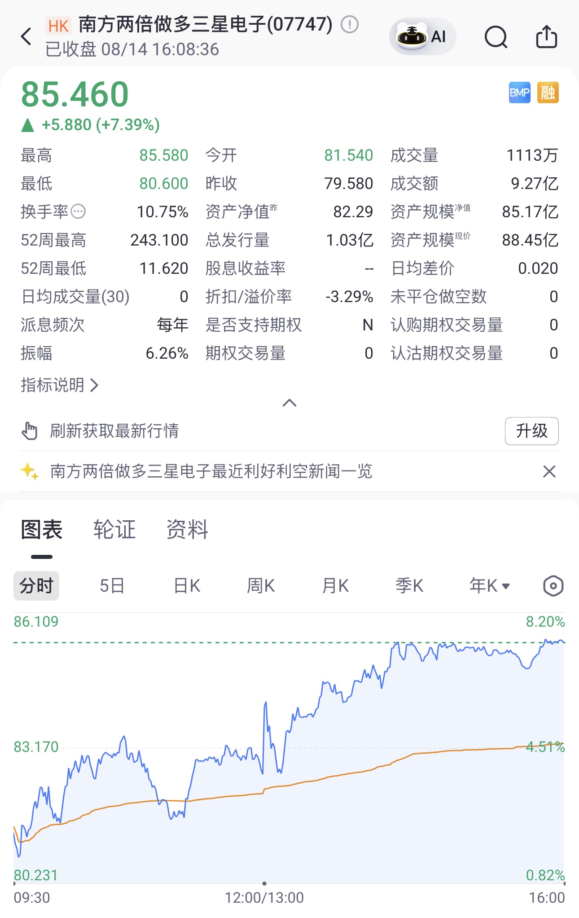
Task: Open the AI assistant robot icon
Action: click(x=422, y=36)
